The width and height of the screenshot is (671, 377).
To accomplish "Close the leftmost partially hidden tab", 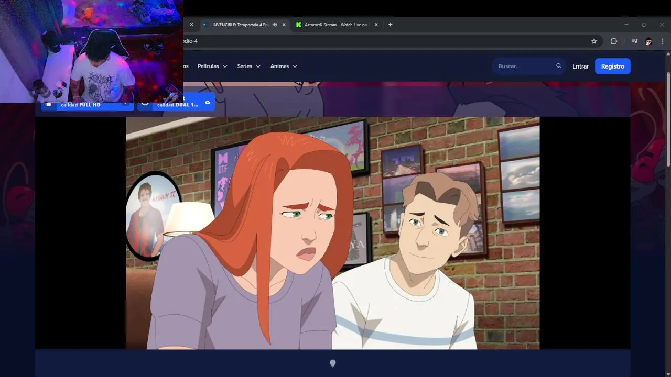I will pyautogui.click(x=191, y=25).
